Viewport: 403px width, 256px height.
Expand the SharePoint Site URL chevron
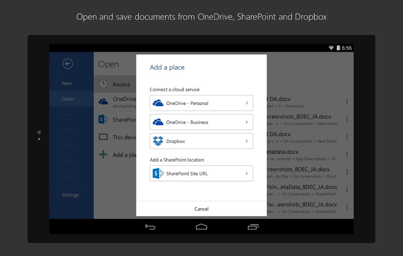coord(247,173)
